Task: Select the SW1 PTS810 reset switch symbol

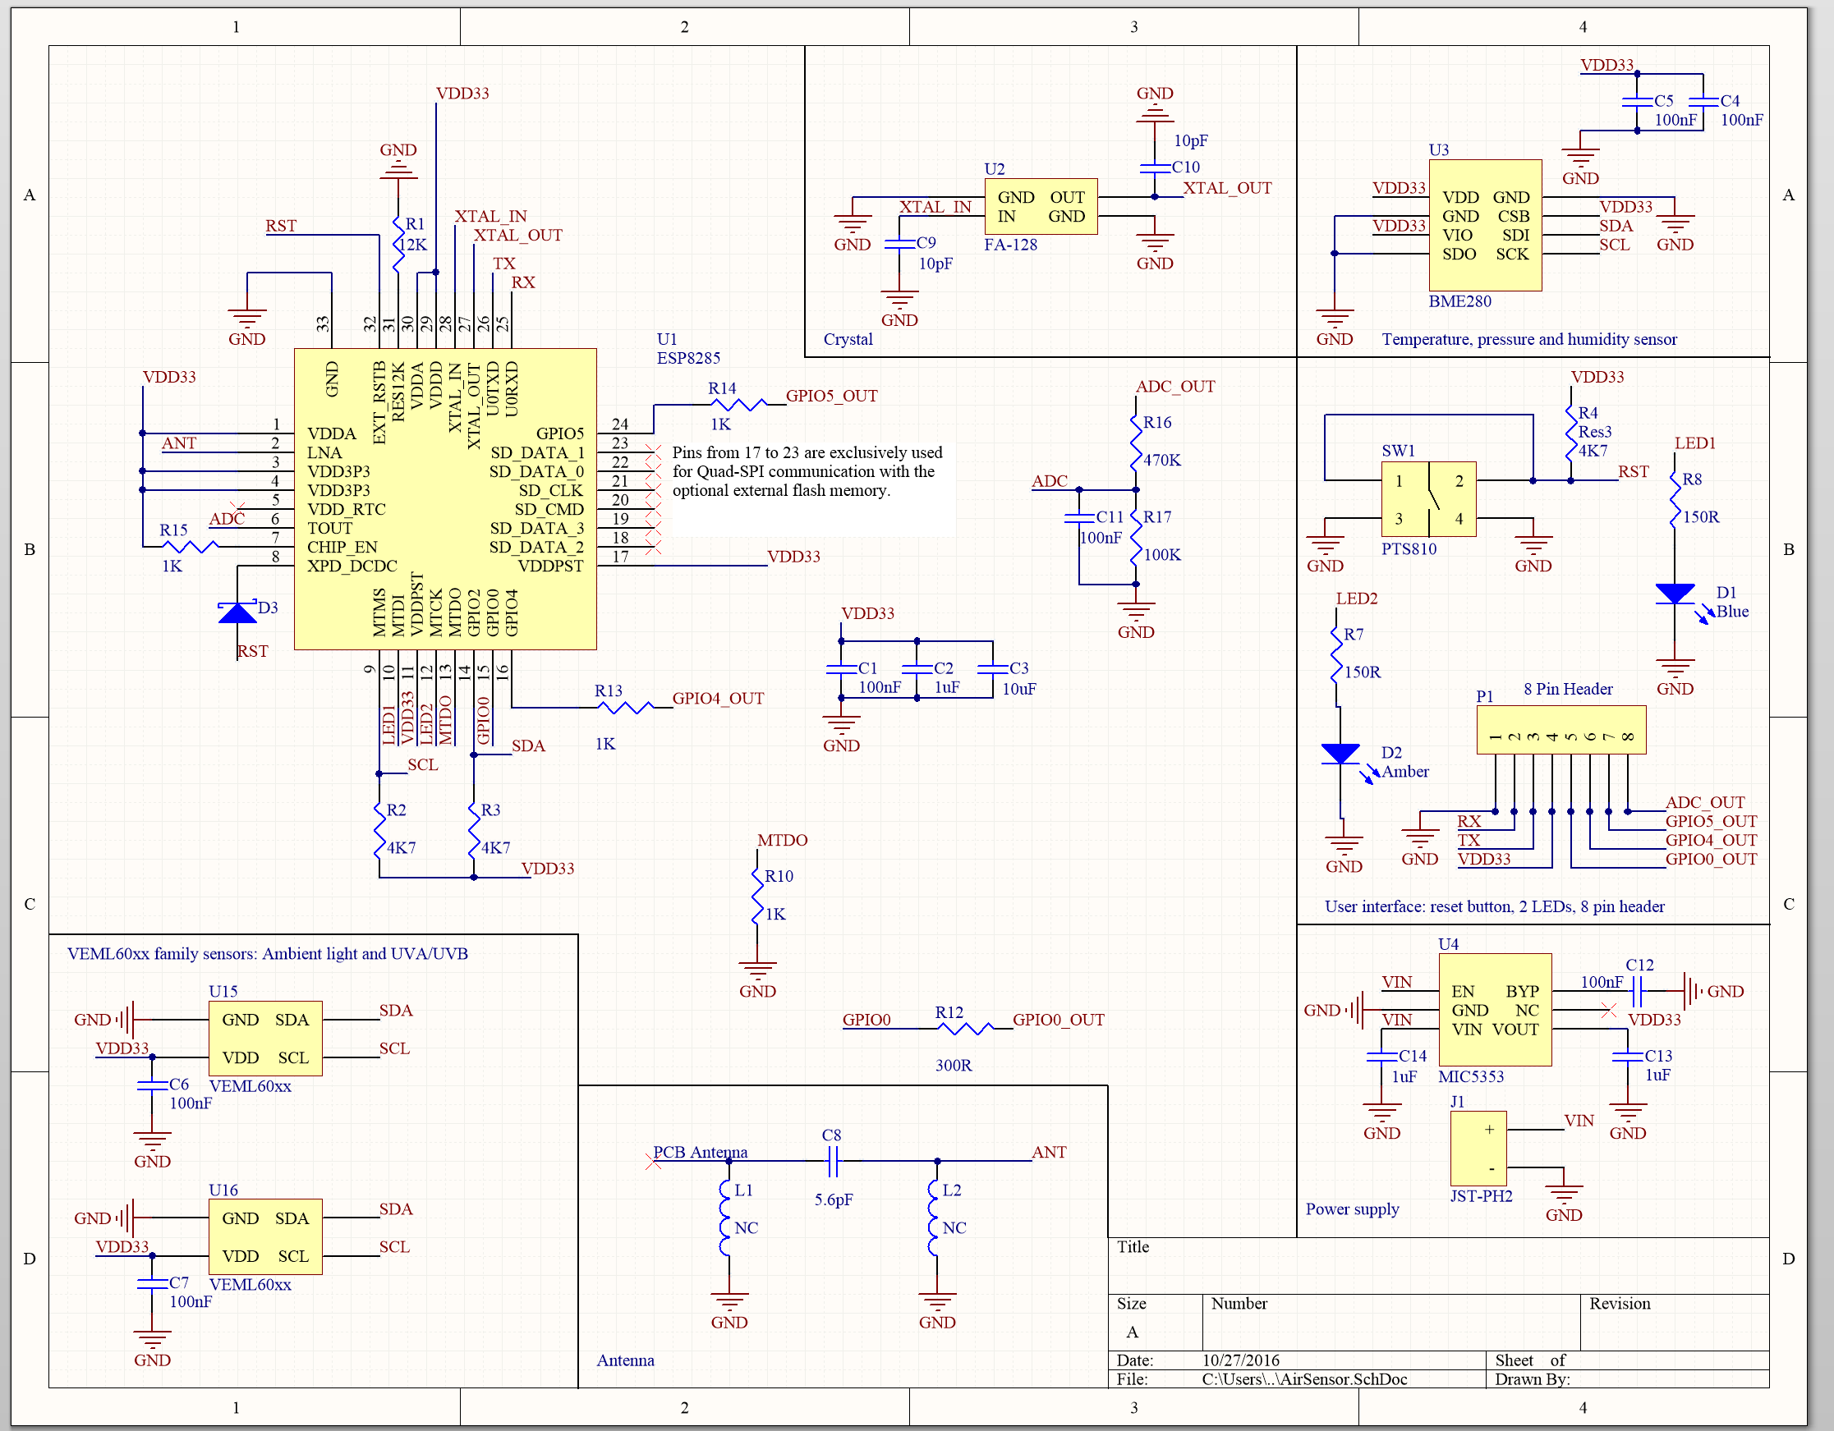Action: 1428,498
